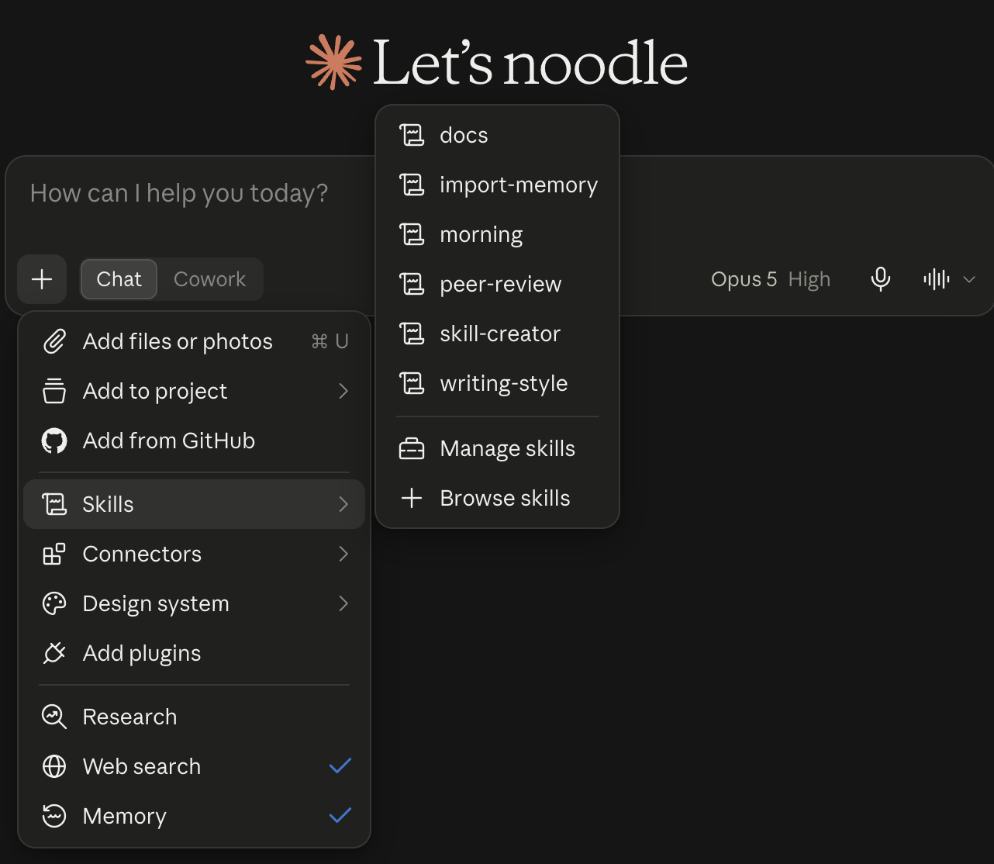
Task: Click the plus attachment button
Action: click(42, 279)
